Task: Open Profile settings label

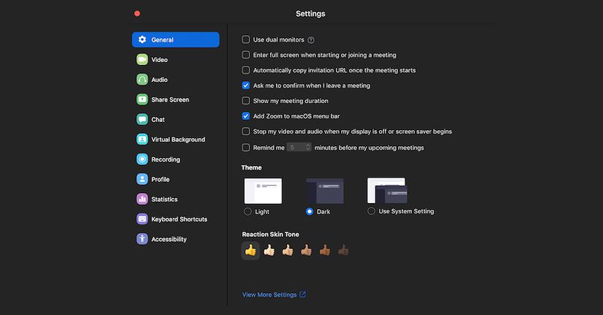Action: [160, 179]
